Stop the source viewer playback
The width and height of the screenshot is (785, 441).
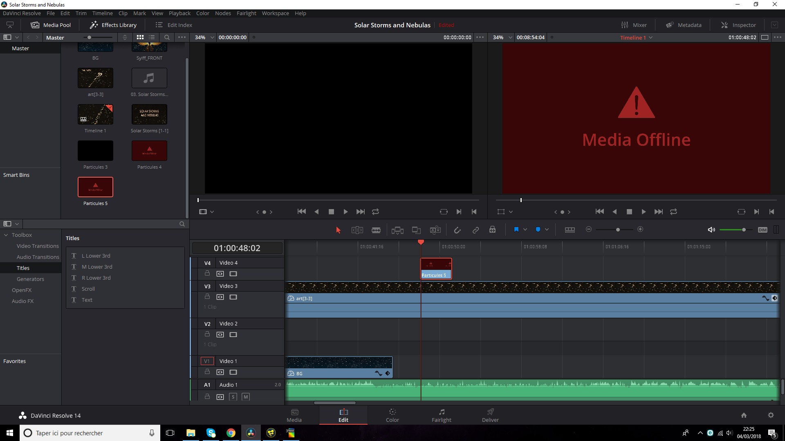click(x=331, y=212)
